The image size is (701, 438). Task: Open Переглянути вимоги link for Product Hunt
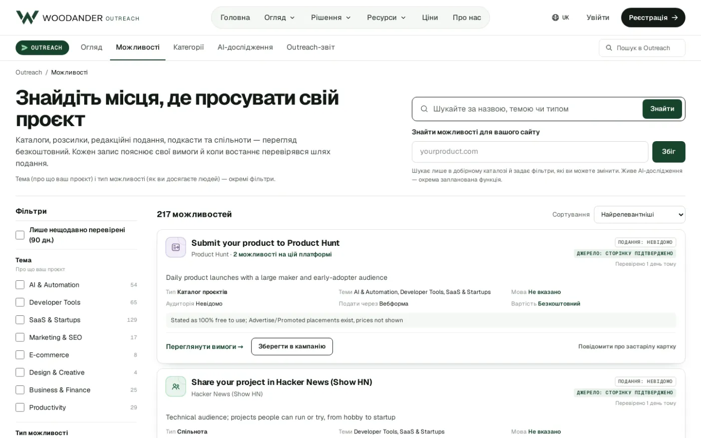[x=204, y=346]
